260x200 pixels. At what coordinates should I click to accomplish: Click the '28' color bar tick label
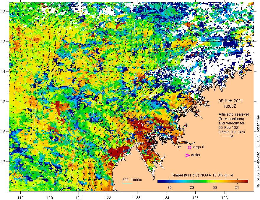click(170, 188)
